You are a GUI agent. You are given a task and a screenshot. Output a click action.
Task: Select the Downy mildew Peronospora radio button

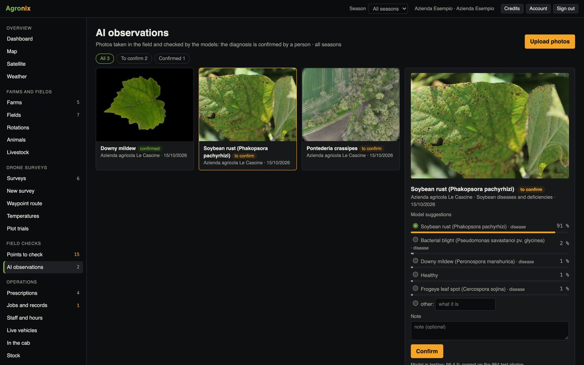click(415, 261)
